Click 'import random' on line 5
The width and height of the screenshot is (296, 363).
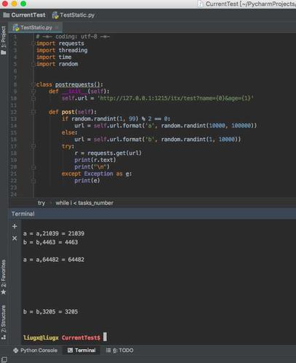pos(57,64)
